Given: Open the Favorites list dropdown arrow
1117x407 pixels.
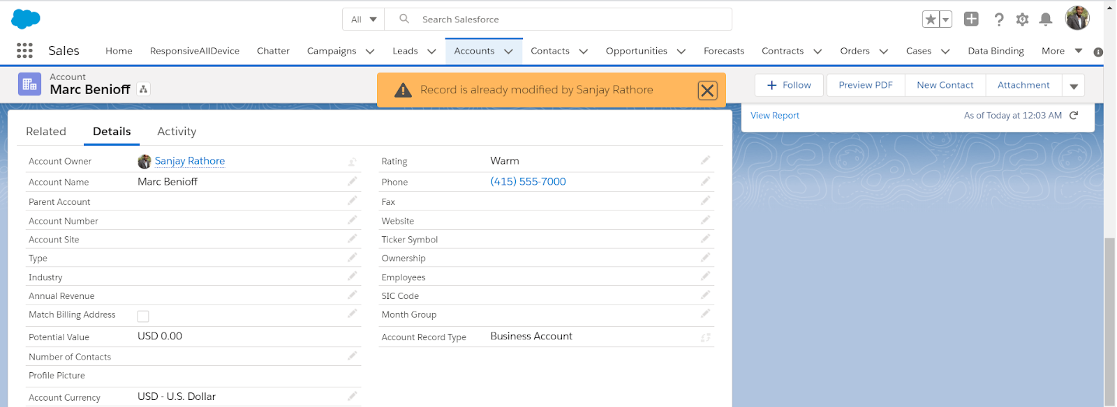Looking at the screenshot, I should coord(946,20).
